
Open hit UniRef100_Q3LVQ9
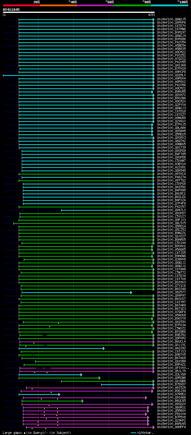tap(171, 374)
